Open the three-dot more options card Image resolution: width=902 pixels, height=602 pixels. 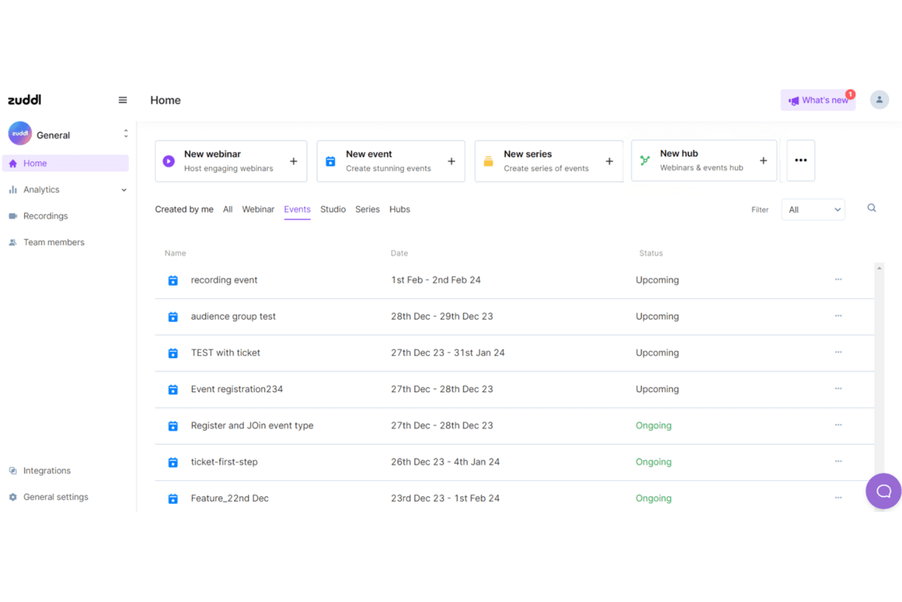[801, 160]
